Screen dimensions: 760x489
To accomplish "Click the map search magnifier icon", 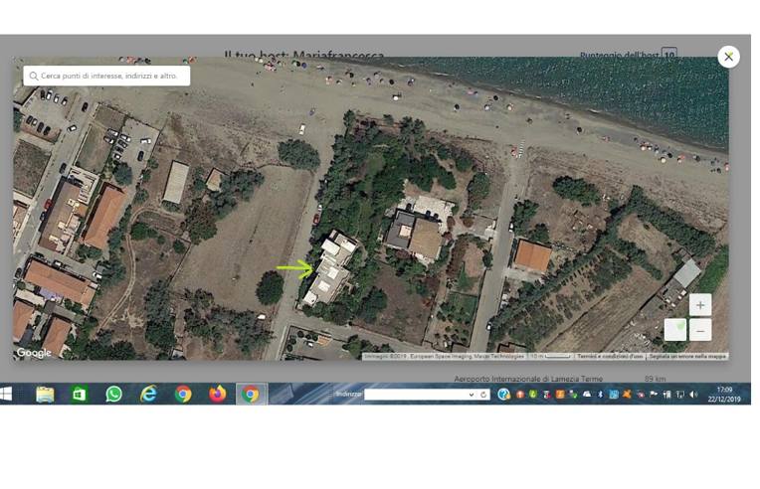I will pyautogui.click(x=33, y=76).
